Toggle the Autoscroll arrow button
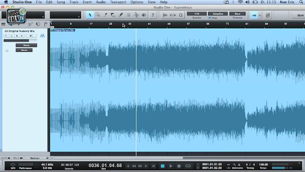The image size is (305, 172). (254, 15)
